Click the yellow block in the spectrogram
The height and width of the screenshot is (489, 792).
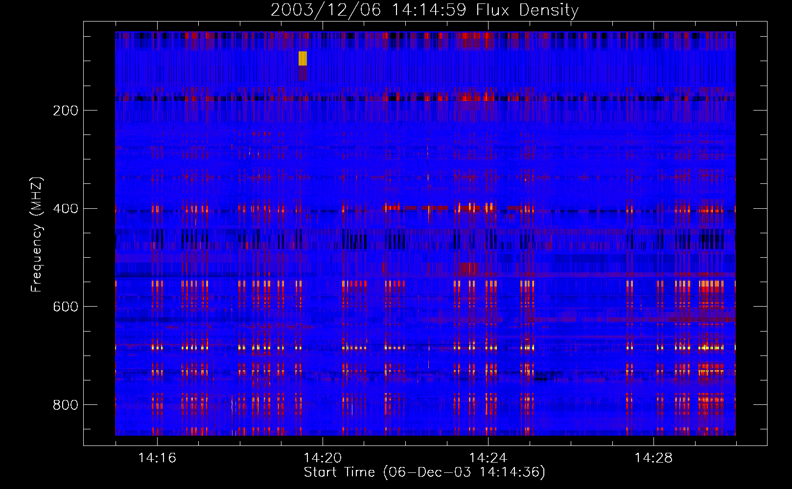[x=303, y=58]
